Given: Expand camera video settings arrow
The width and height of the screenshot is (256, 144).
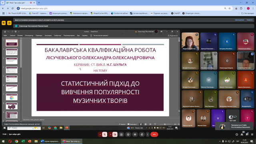Looking at the screenshot, I should click(110, 134).
